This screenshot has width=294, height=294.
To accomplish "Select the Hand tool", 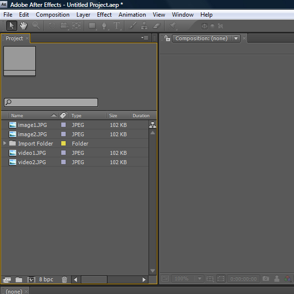I will [24, 25].
